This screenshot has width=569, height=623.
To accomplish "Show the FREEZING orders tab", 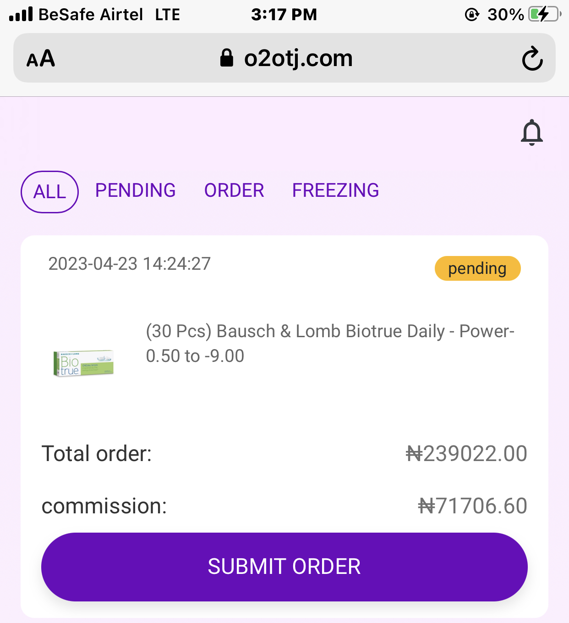I will [x=335, y=190].
